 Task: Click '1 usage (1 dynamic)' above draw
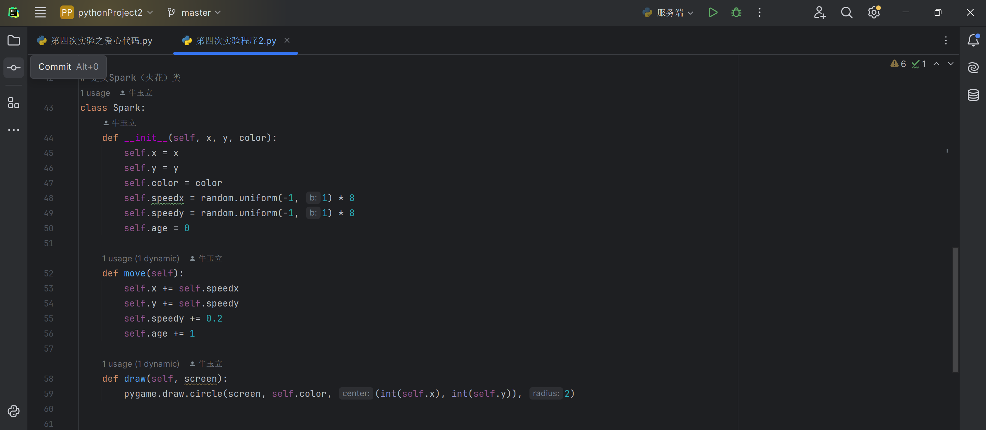click(x=140, y=364)
